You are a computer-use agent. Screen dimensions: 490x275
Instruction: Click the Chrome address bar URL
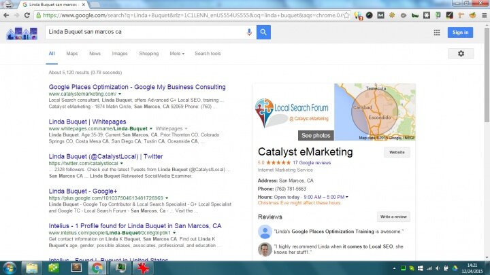pos(192,15)
